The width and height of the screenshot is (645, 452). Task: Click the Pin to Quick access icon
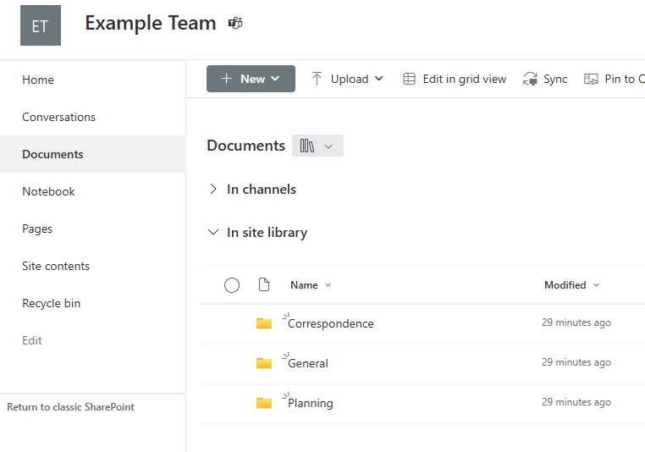(591, 79)
